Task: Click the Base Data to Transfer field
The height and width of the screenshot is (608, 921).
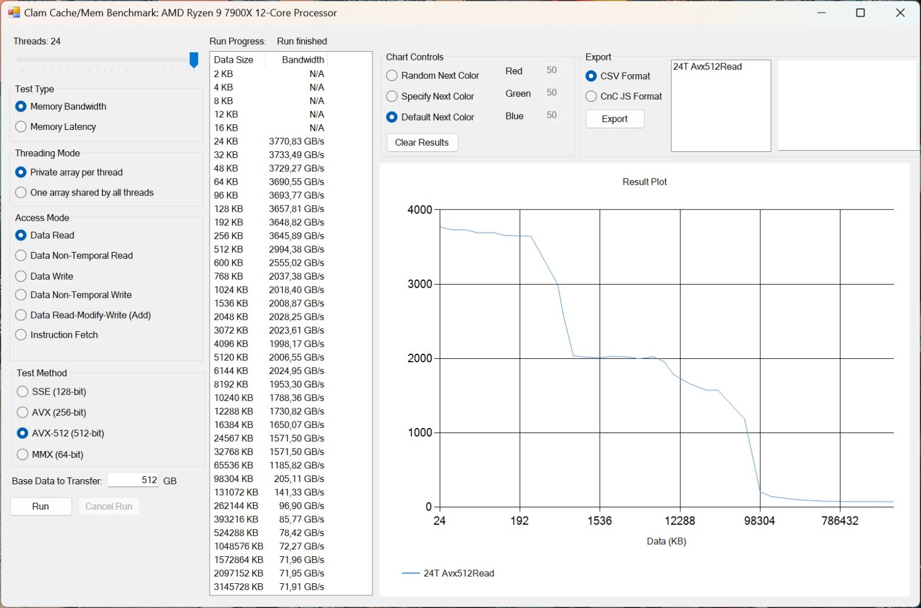Action: tap(133, 480)
